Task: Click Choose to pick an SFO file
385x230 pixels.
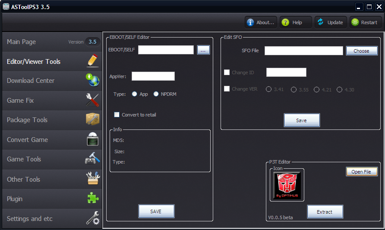Action: (362, 51)
